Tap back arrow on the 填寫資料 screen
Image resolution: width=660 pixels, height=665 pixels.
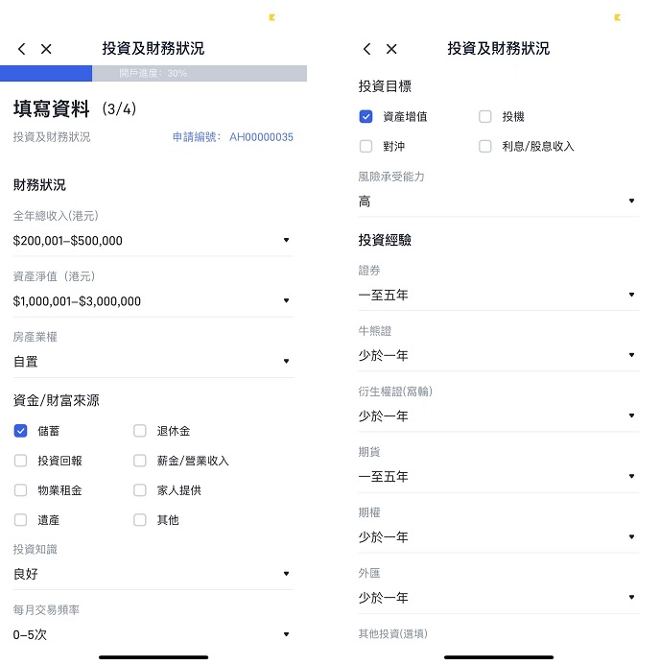22,49
